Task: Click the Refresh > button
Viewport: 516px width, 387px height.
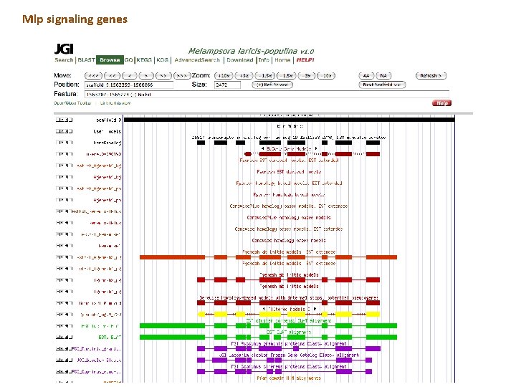Action: tap(431, 76)
